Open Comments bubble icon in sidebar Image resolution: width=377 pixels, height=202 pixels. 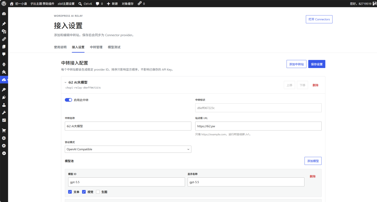4,54
